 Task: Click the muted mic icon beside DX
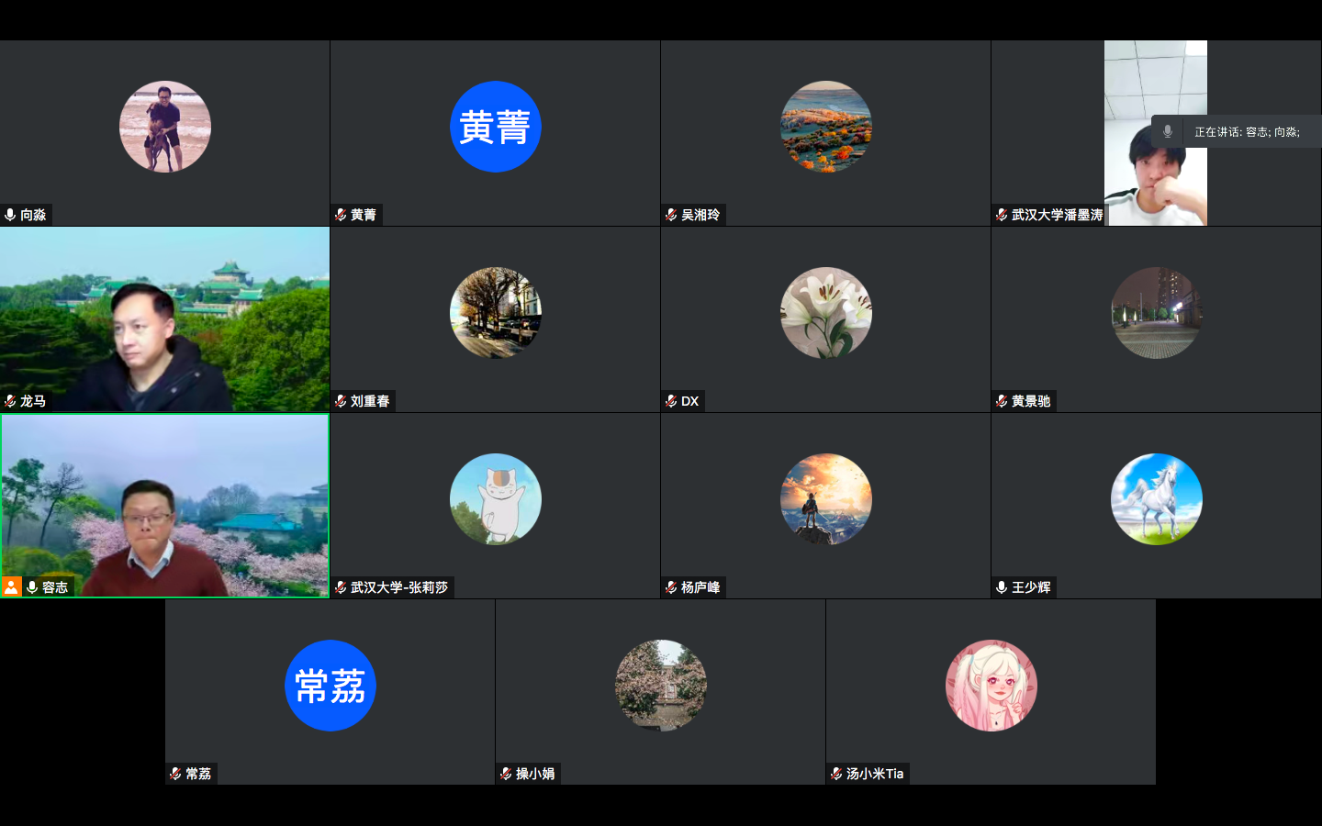(671, 401)
